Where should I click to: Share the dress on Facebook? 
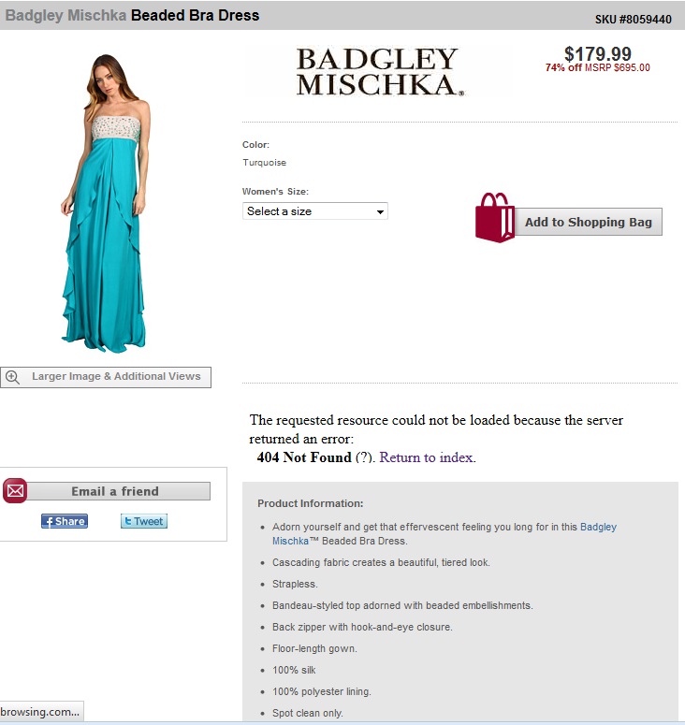(x=65, y=522)
